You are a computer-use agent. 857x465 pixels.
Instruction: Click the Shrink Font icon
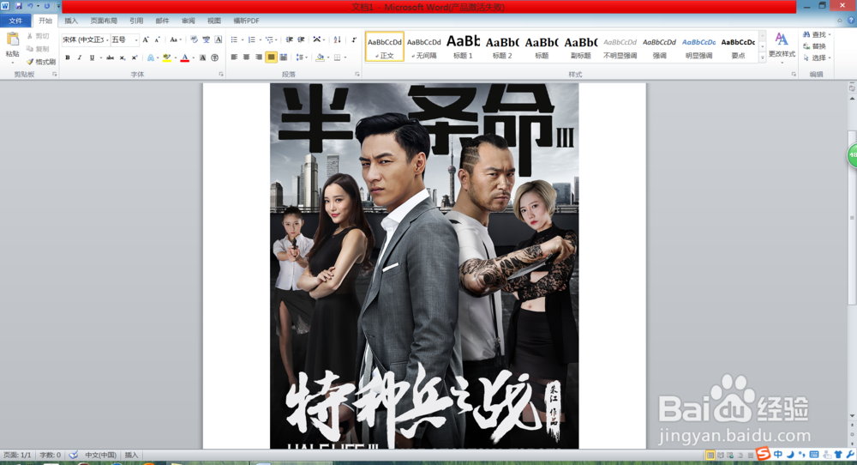(157, 39)
